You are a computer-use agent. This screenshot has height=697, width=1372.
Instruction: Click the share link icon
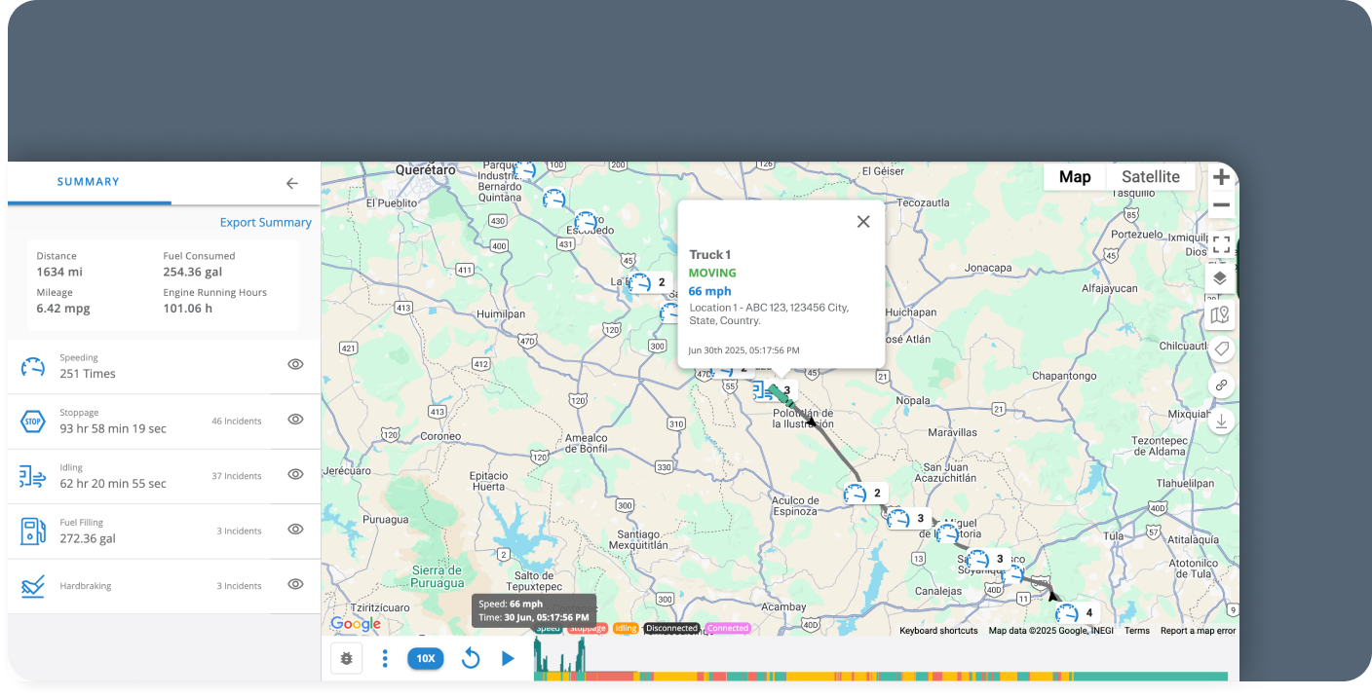click(x=1220, y=385)
